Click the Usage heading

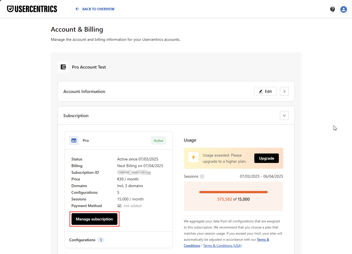click(x=190, y=140)
